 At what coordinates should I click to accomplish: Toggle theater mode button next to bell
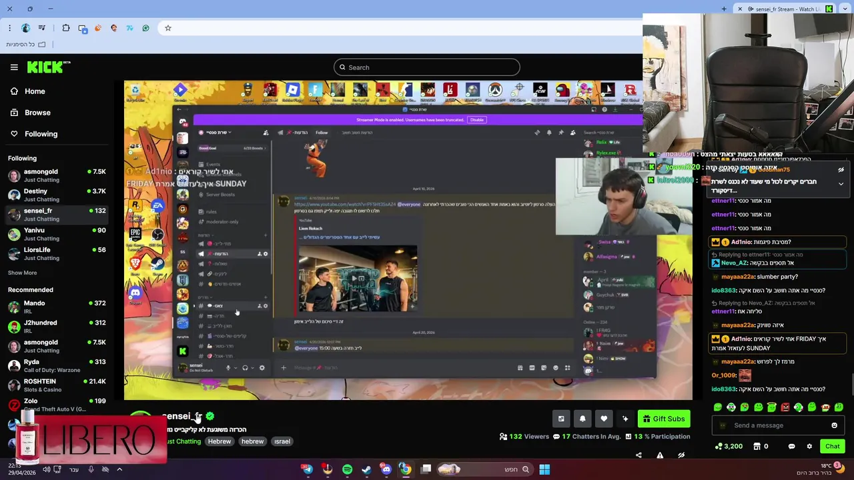[561, 419]
